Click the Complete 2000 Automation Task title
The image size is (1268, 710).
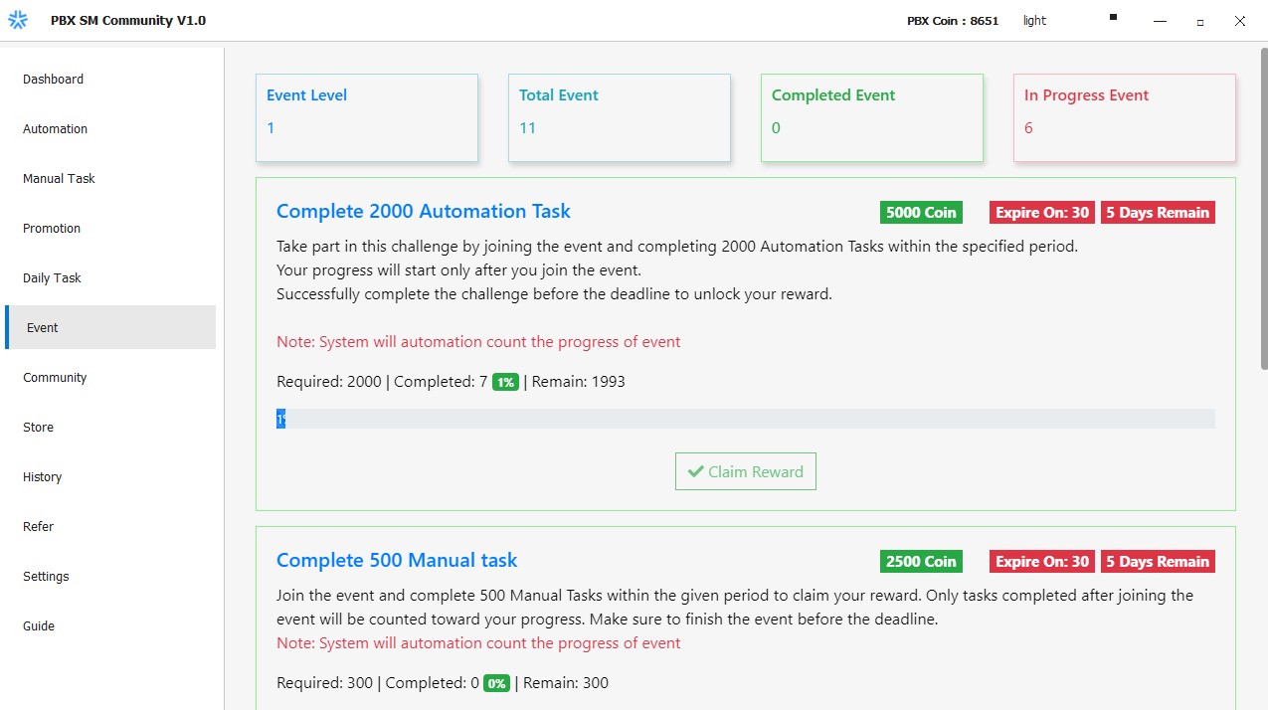click(x=424, y=212)
